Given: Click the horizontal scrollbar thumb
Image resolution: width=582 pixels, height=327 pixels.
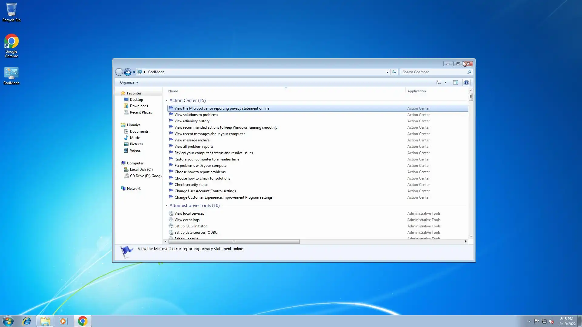Looking at the screenshot, I should pyautogui.click(x=234, y=242).
